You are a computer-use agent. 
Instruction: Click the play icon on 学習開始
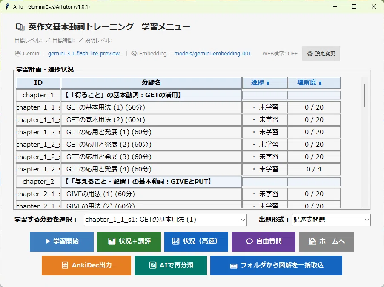click(48, 241)
